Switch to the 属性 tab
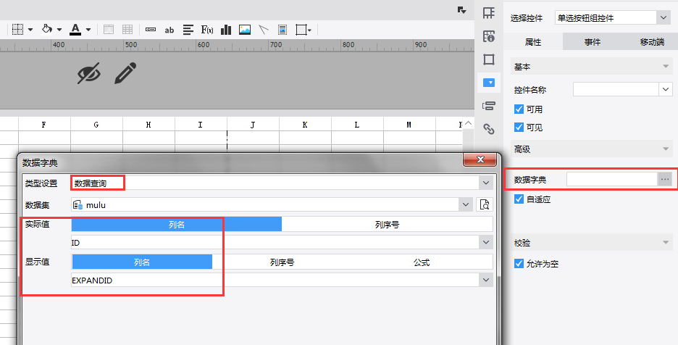Viewport: 678px width, 345px height. pos(532,42)
